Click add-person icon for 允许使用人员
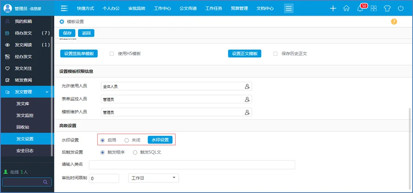 247,87
